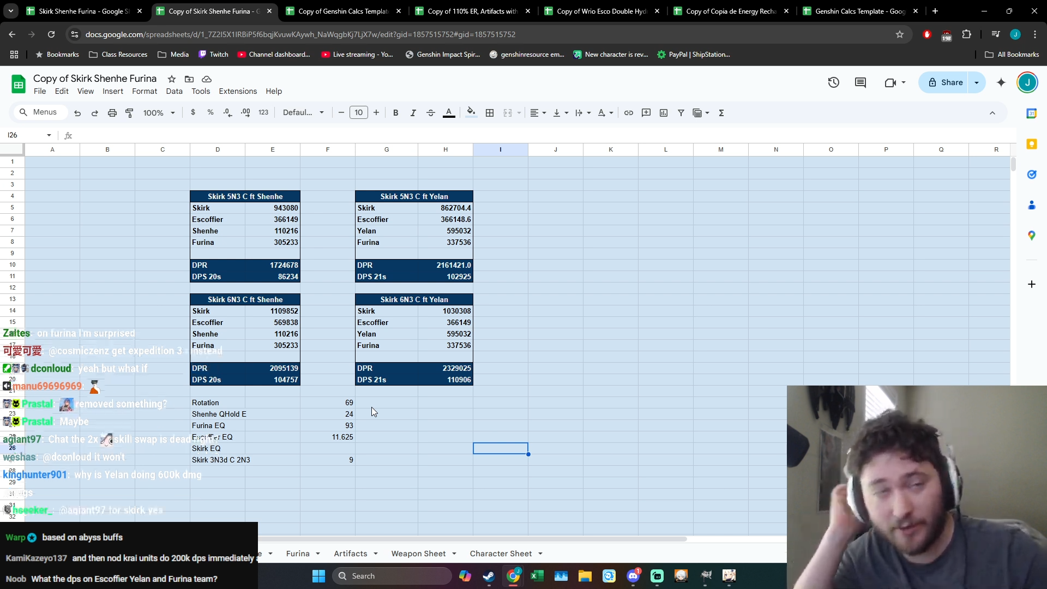Image resolution: width=1047 pixels, height=589 pixels.
Task: Toggle strikethrough formatting
Action: tap(431, 113)
